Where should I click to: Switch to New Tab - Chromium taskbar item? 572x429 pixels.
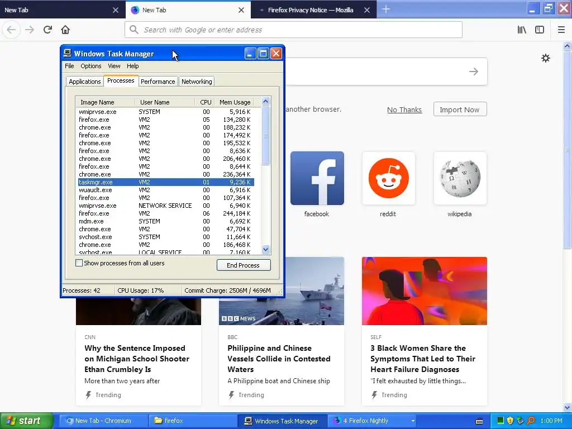(103, 421)
